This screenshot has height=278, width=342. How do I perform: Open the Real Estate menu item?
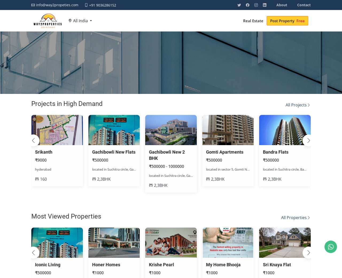(x=253, y=21)
